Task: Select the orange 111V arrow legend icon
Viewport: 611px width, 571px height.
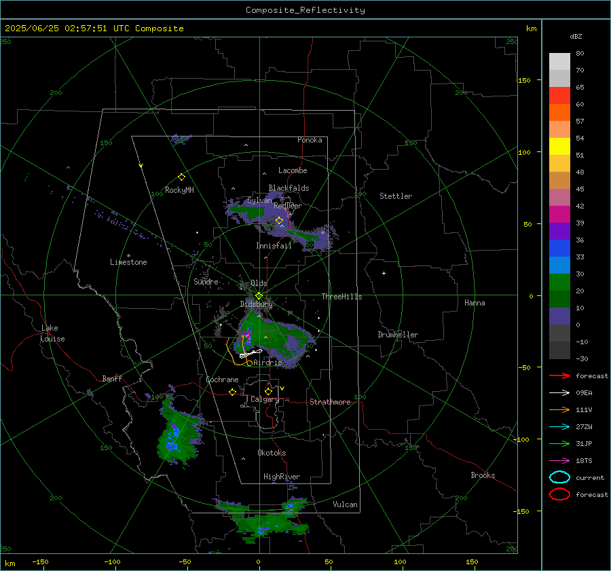Action: 559,409
